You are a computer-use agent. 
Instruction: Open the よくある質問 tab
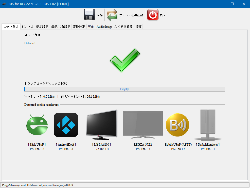[x=123, y=27]
